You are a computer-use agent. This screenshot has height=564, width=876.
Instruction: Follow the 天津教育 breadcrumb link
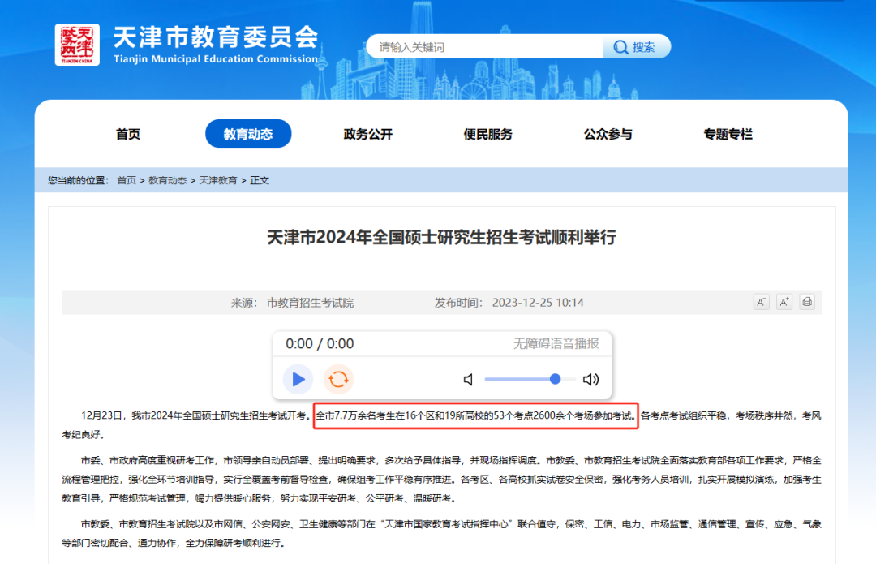pyautogui.click(x=218, y=180)
